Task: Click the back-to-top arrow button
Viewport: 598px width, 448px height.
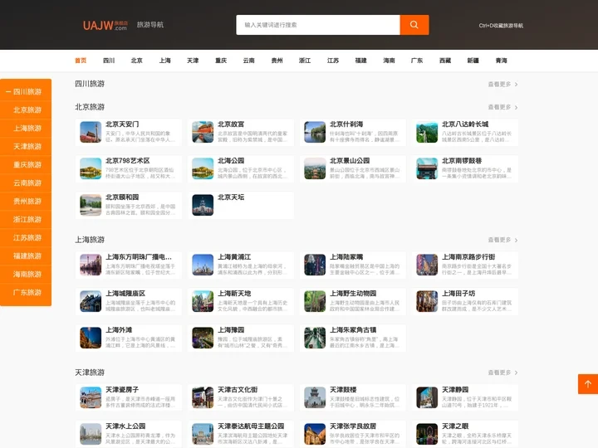Action: click(588, 384)
